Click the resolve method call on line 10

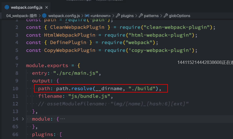point(82,88)
